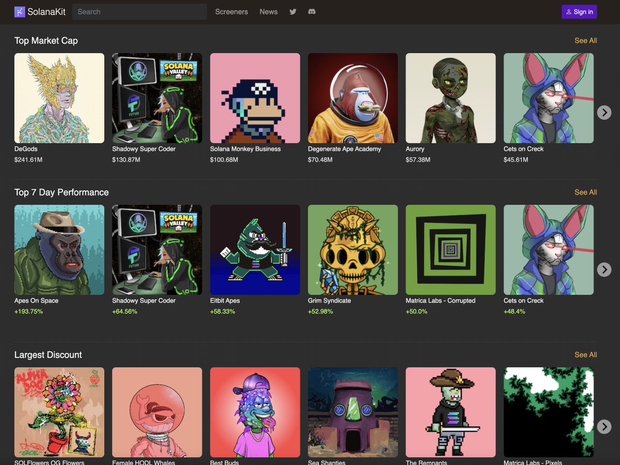Click the +50.0% performance value
This screenshot has width=620, height=465.
[417, 311]
